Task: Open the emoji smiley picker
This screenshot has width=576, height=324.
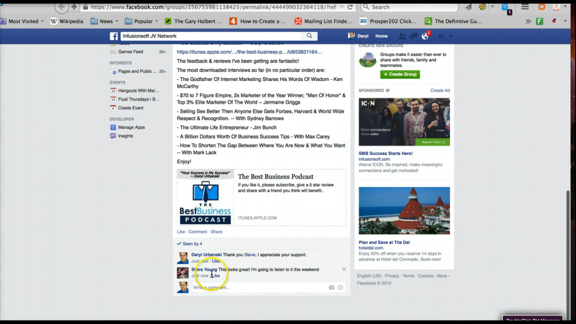Action: [340, 288]
